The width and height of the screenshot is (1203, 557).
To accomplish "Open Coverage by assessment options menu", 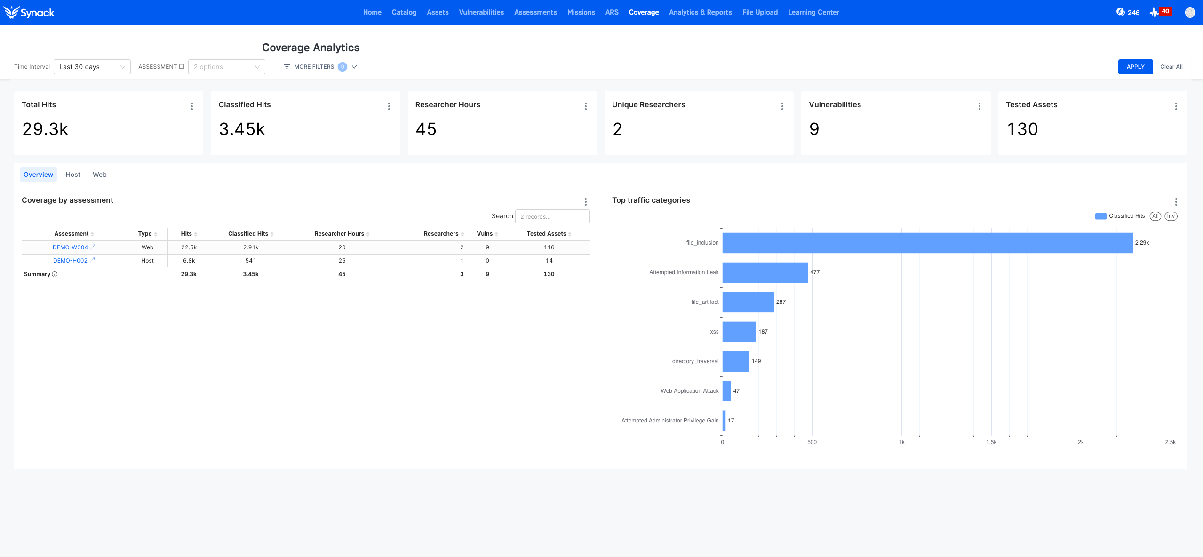I will tap(586, 202).
